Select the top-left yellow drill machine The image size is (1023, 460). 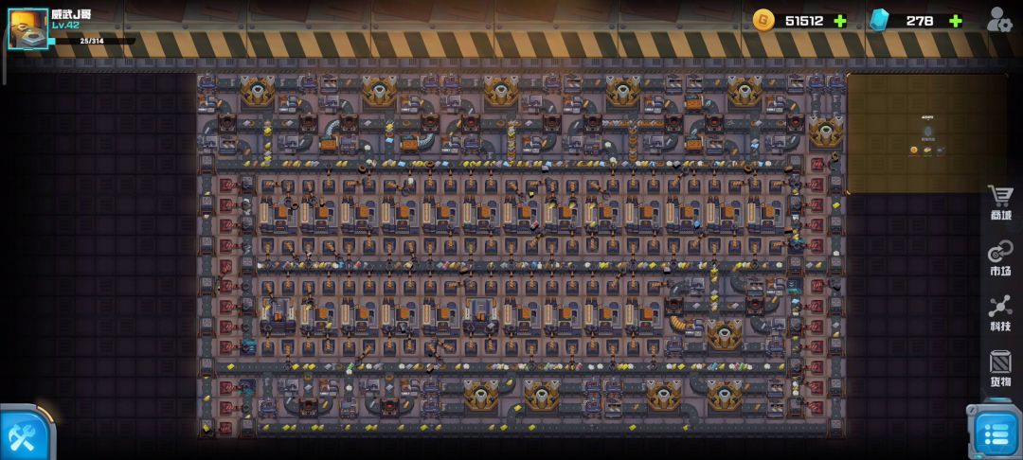point(258,92)
